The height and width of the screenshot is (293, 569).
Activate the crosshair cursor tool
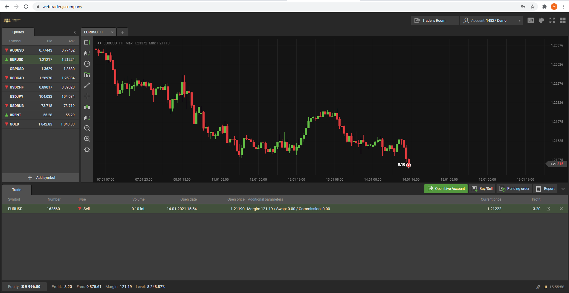[x=87, y=96]
